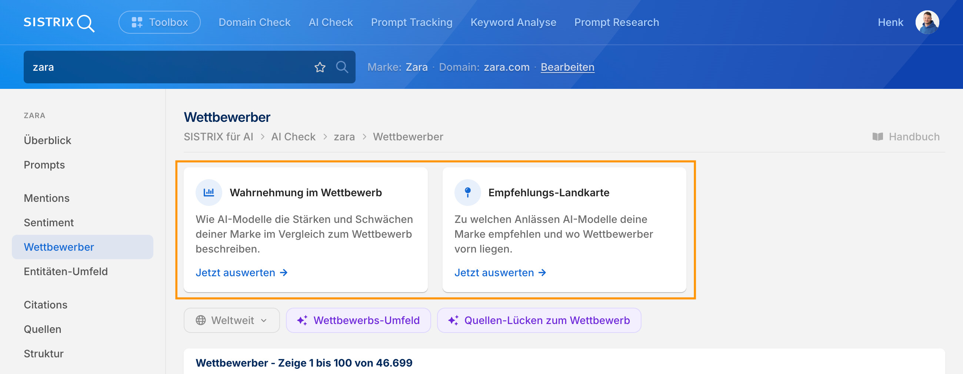Open Citations in the sidebar
The image size is (963, 374).
click(x=46, y=305)
